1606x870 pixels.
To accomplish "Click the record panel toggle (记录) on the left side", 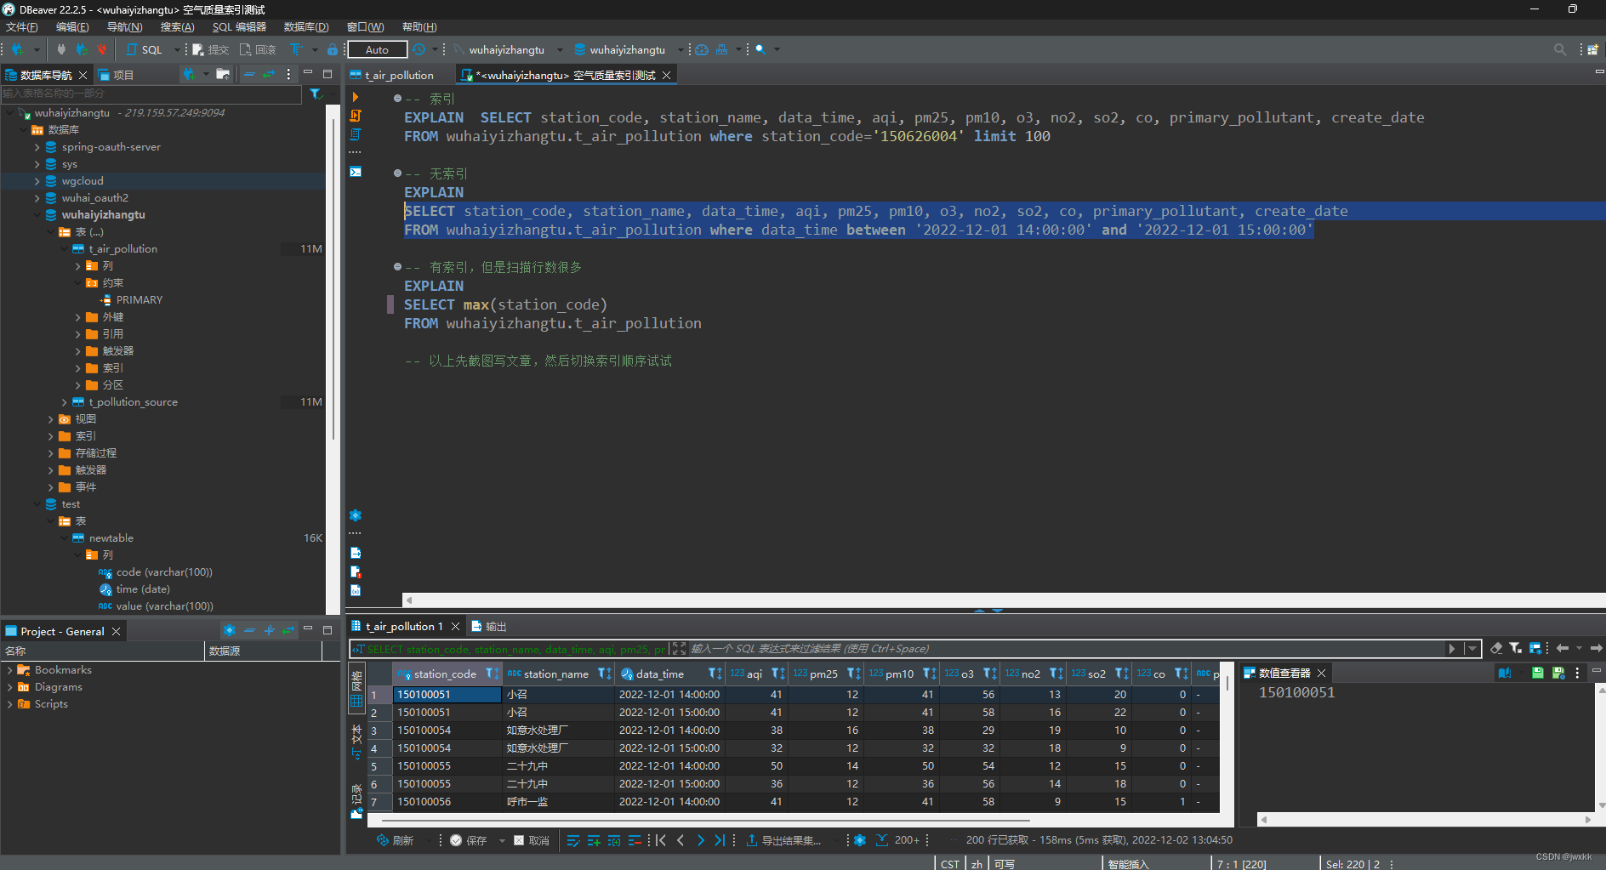I will 356,801.
